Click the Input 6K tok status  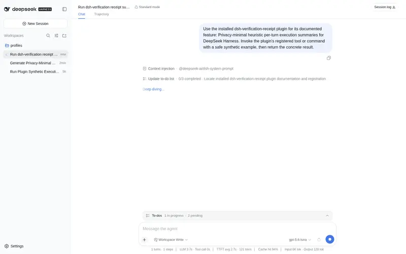point(293,249)
